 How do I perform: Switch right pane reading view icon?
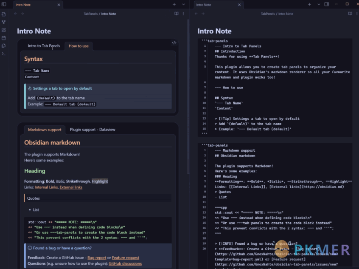pos(350,14)
